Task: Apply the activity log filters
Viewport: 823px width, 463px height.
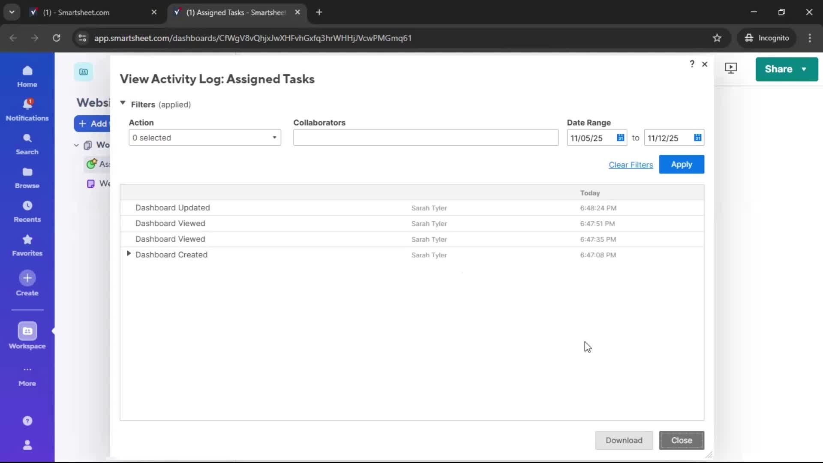Action: (682, 164)
